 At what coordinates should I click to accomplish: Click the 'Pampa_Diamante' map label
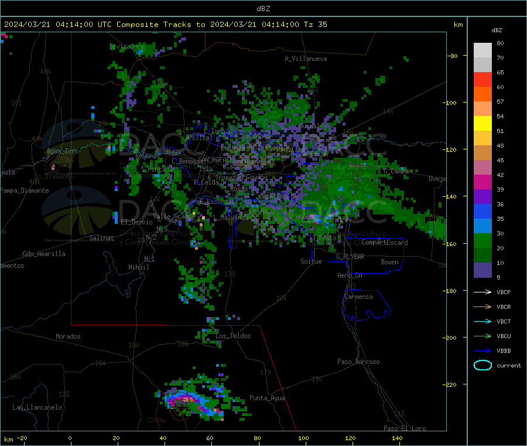point(25,190)
